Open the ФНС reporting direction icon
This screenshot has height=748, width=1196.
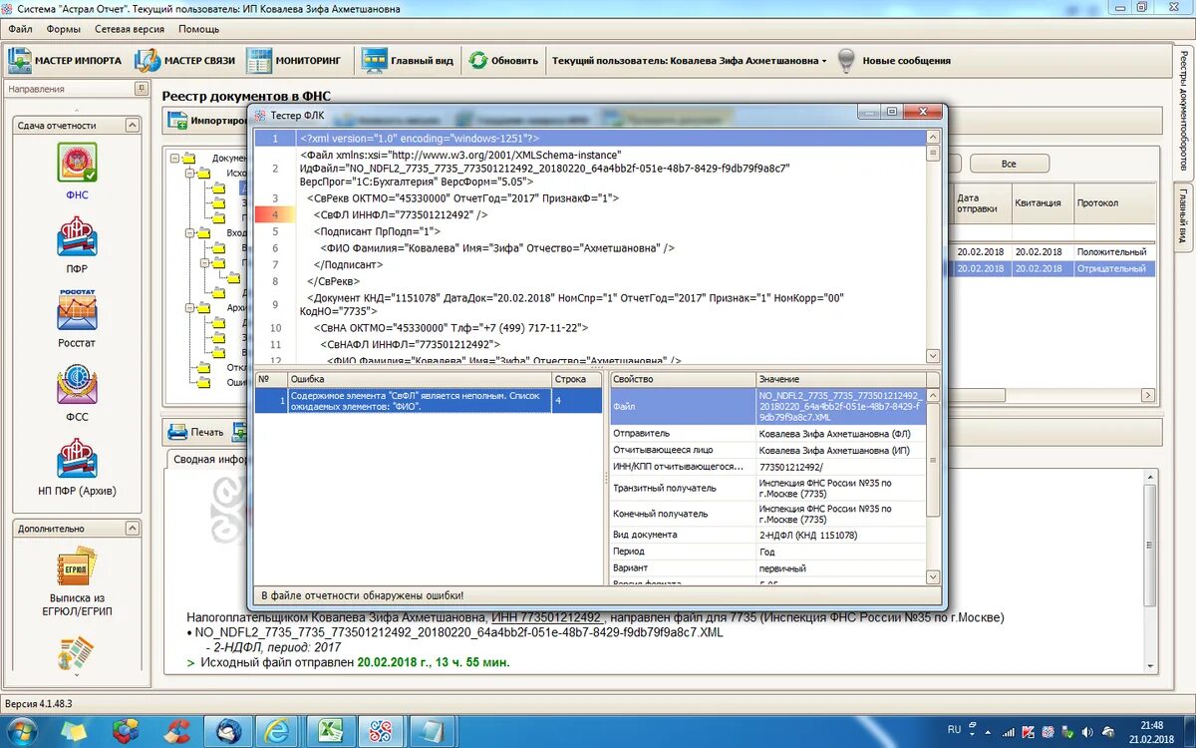(x=77, y=164)
